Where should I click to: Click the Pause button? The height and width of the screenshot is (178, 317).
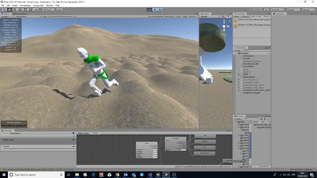coord(155,10)
